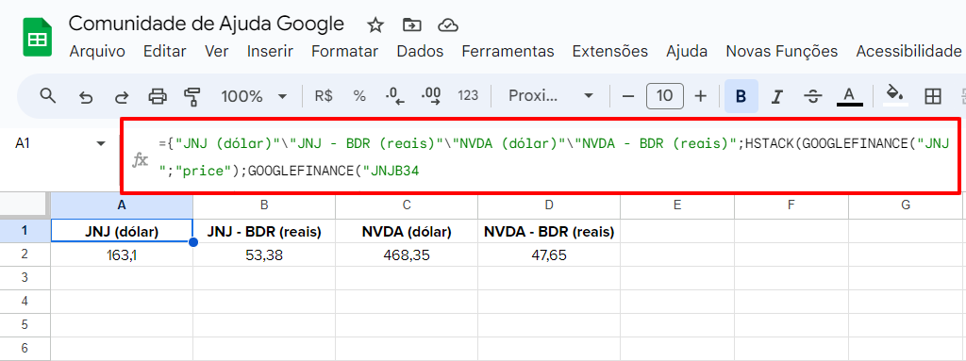Open the Inserir menu
Viewport: 966px width, 361px height.
point(270,51)
